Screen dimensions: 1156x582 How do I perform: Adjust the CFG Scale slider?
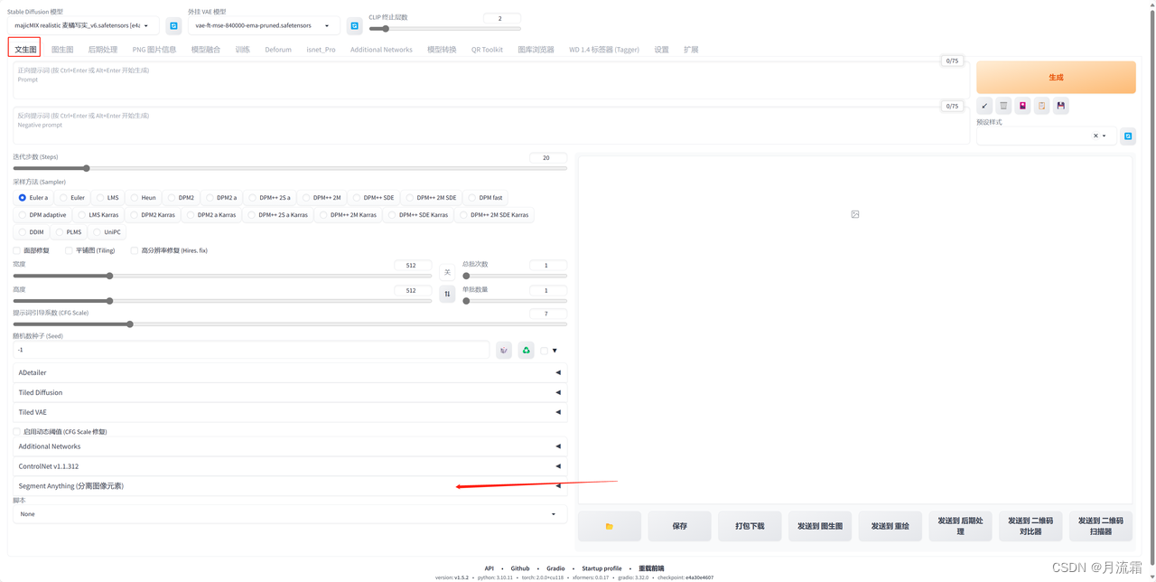coord(290,324)
